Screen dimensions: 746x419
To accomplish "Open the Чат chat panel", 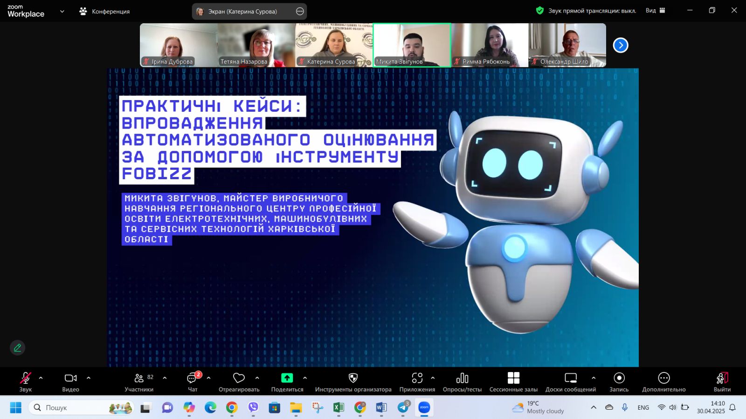I will 193,382.
